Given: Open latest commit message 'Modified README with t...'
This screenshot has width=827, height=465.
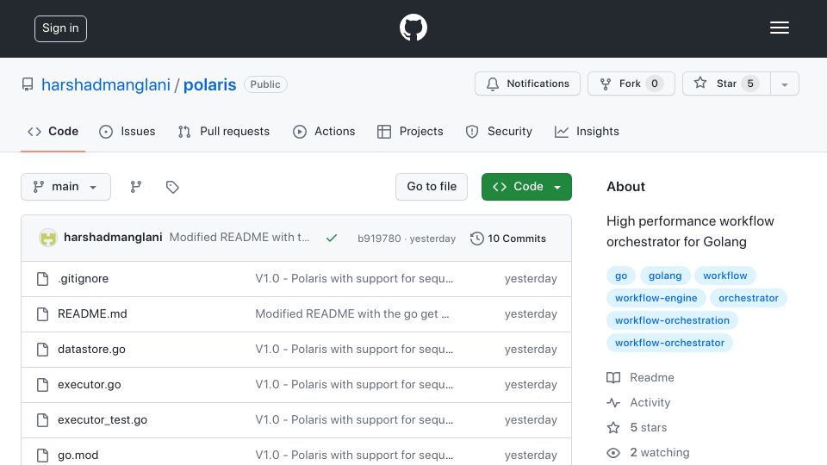Looking at the screenshot, I should pyautogui.click(x=239, y=238).
